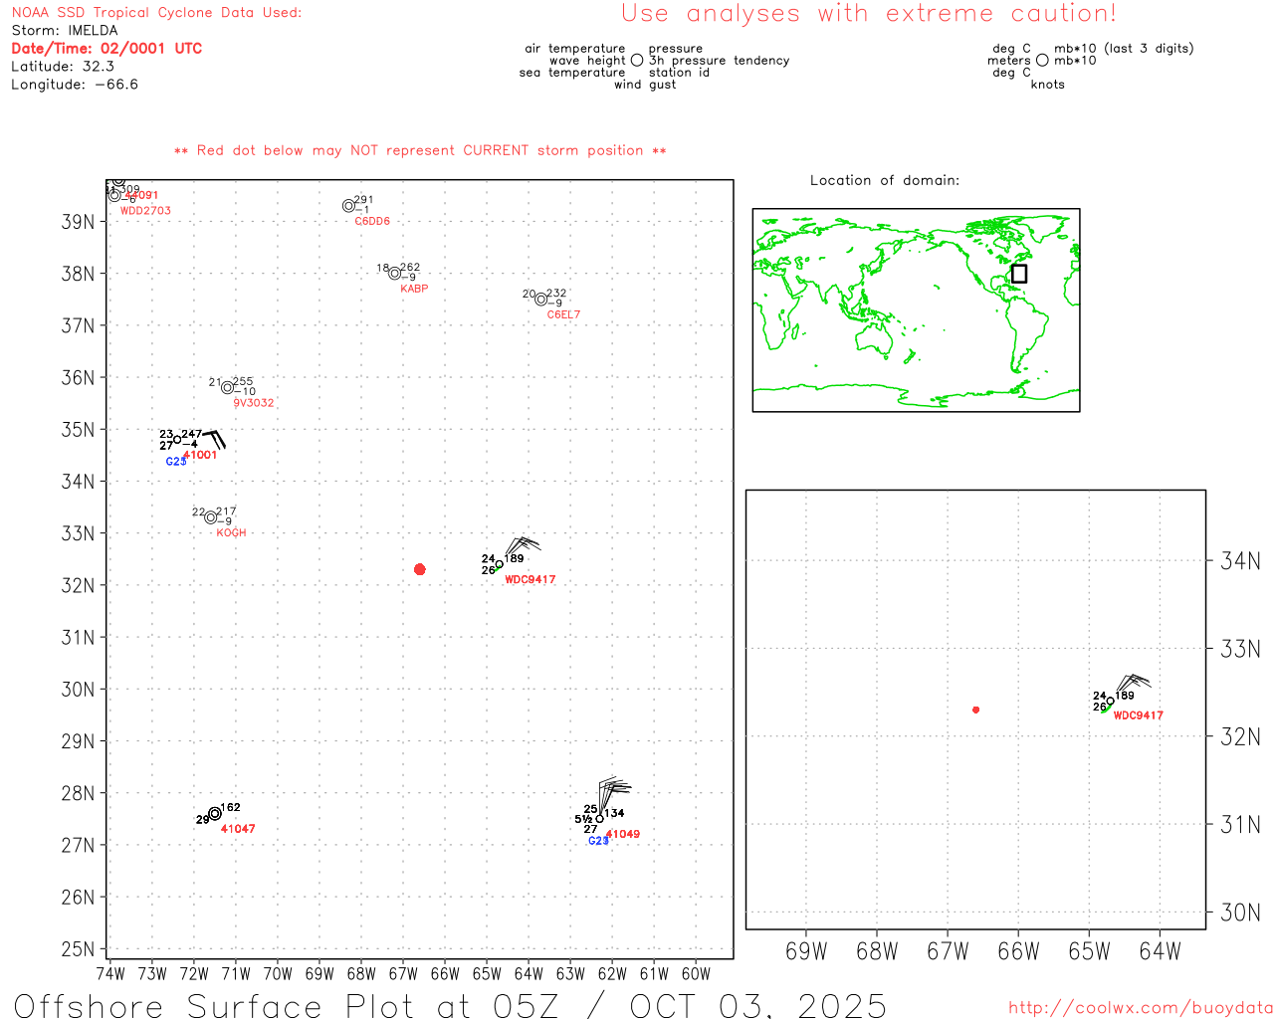Click the station circle above the KABP label

395,273
